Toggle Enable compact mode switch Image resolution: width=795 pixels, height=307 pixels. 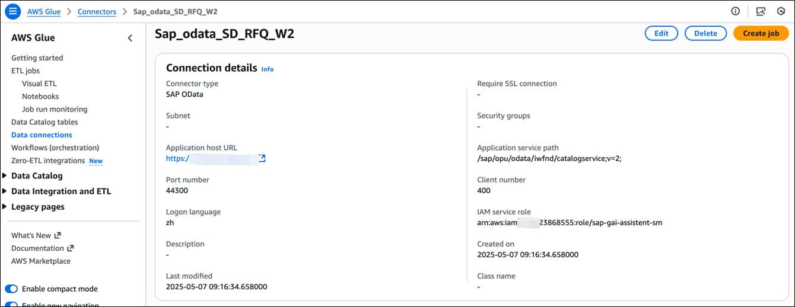click(12, 289)
